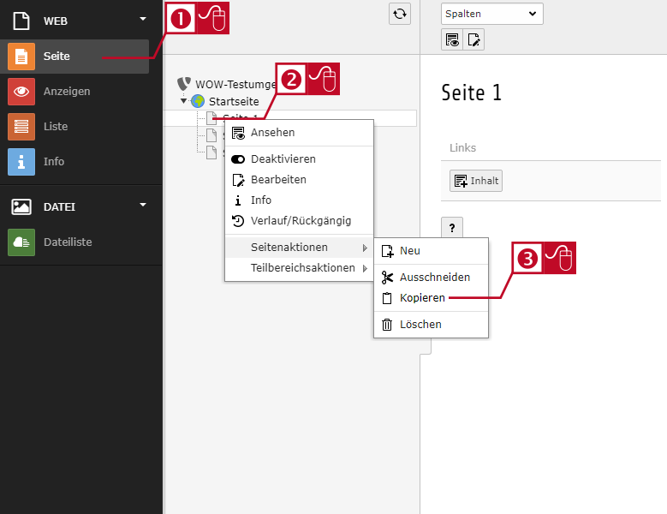Collapse the Startseite tree node

pos(183,101)
